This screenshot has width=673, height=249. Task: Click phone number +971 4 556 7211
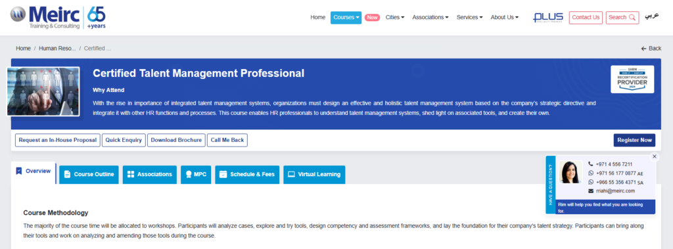coord(614,164)
